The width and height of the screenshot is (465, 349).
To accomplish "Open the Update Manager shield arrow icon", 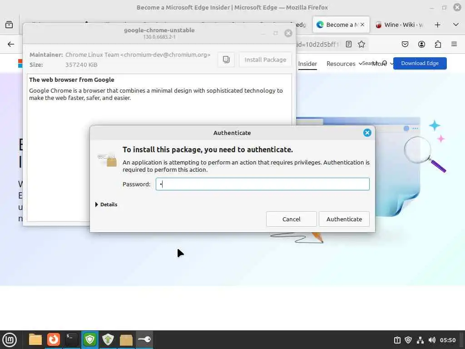I will 108,339.
